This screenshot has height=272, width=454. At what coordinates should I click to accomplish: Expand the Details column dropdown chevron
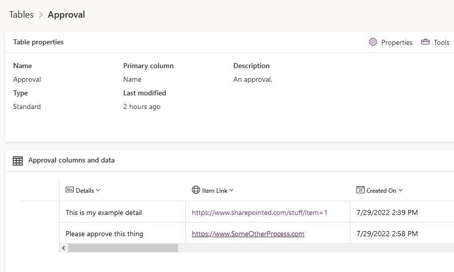(x=98, y=190)
